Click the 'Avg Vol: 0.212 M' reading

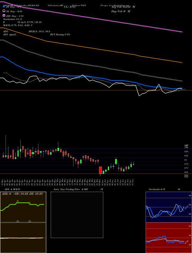coord(123,7)
